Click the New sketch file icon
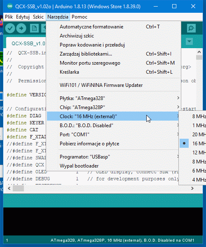206x247 pixels. pos(34,28)
